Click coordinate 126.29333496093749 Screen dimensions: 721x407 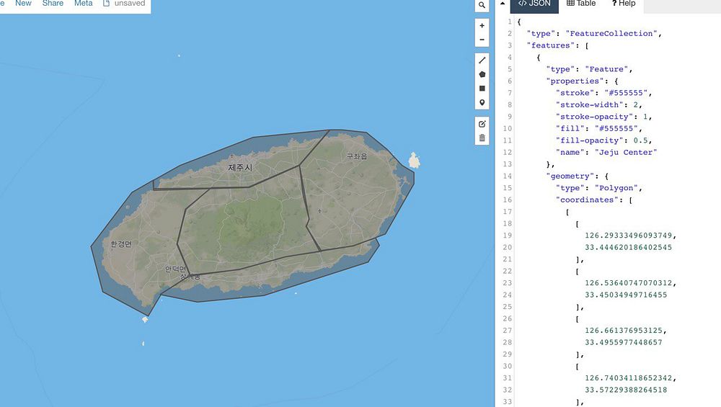pyautogui.click(x=628, y=236)
